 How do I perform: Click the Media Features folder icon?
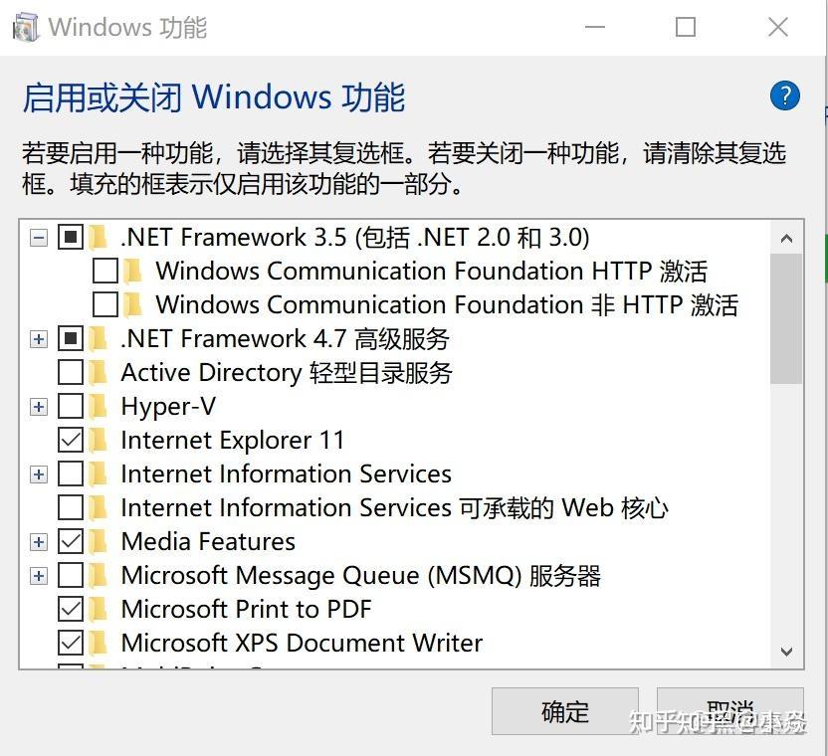coord(99,541)
